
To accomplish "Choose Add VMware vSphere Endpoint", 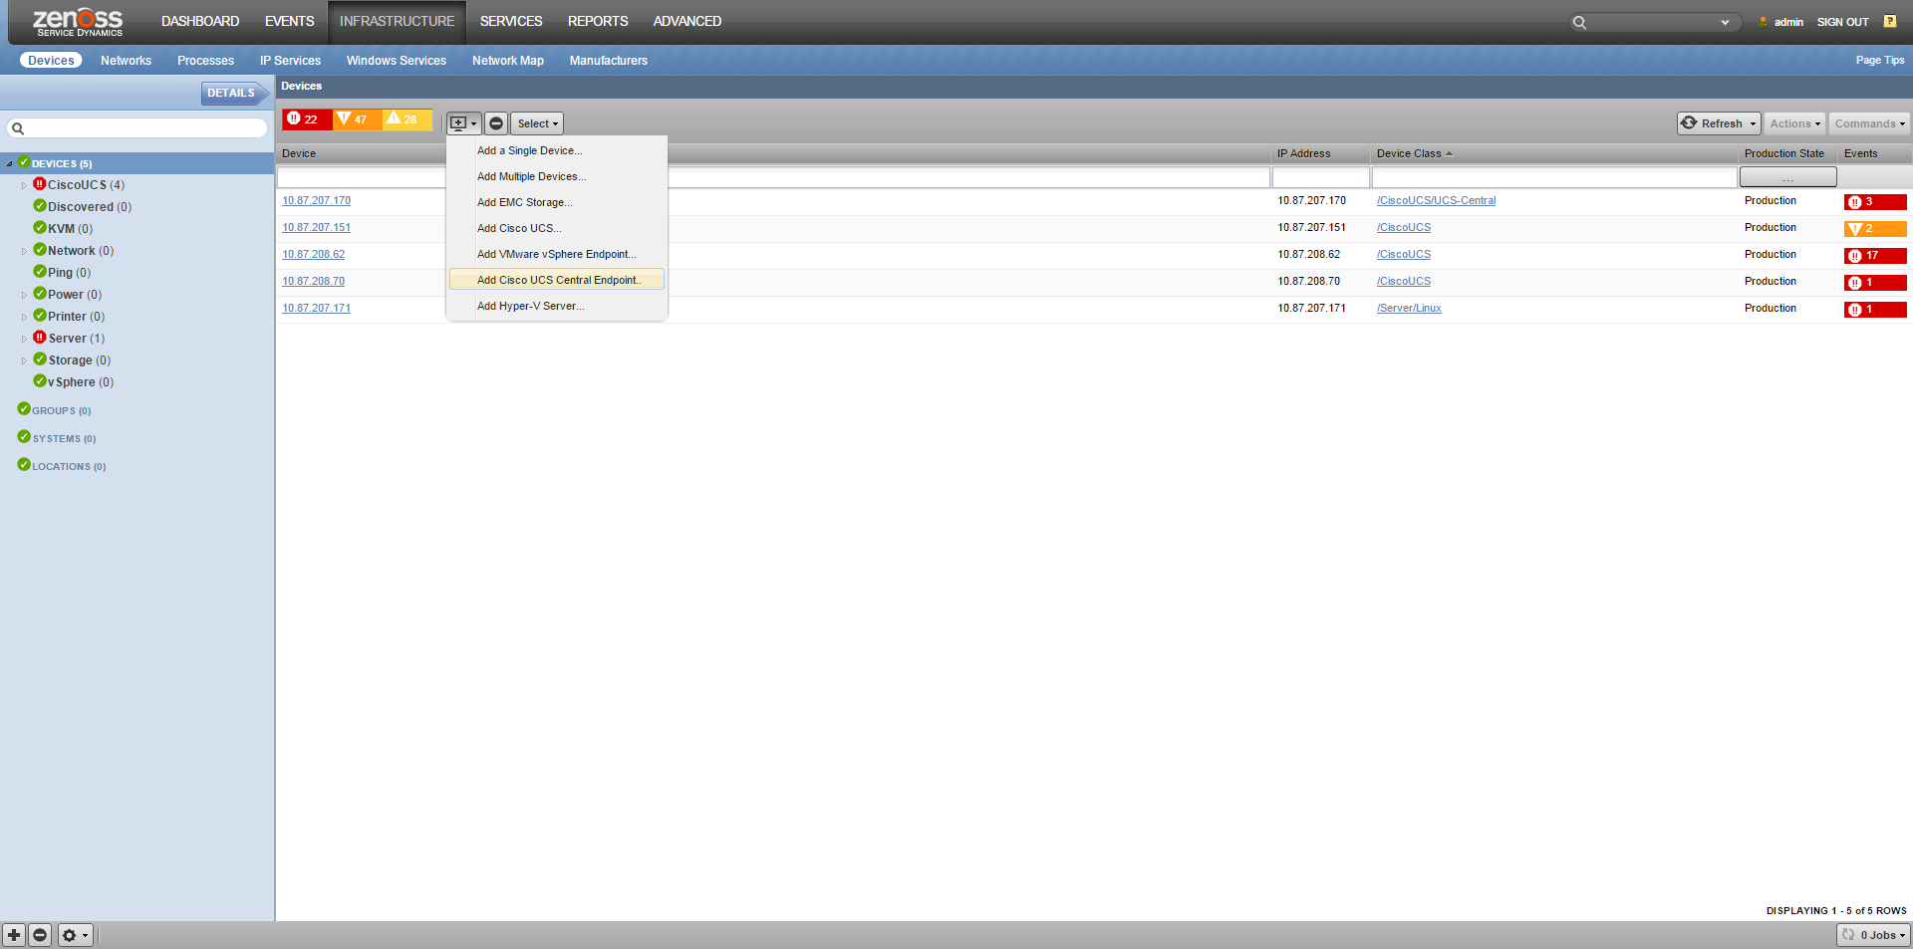I will (x=557, y=254).
